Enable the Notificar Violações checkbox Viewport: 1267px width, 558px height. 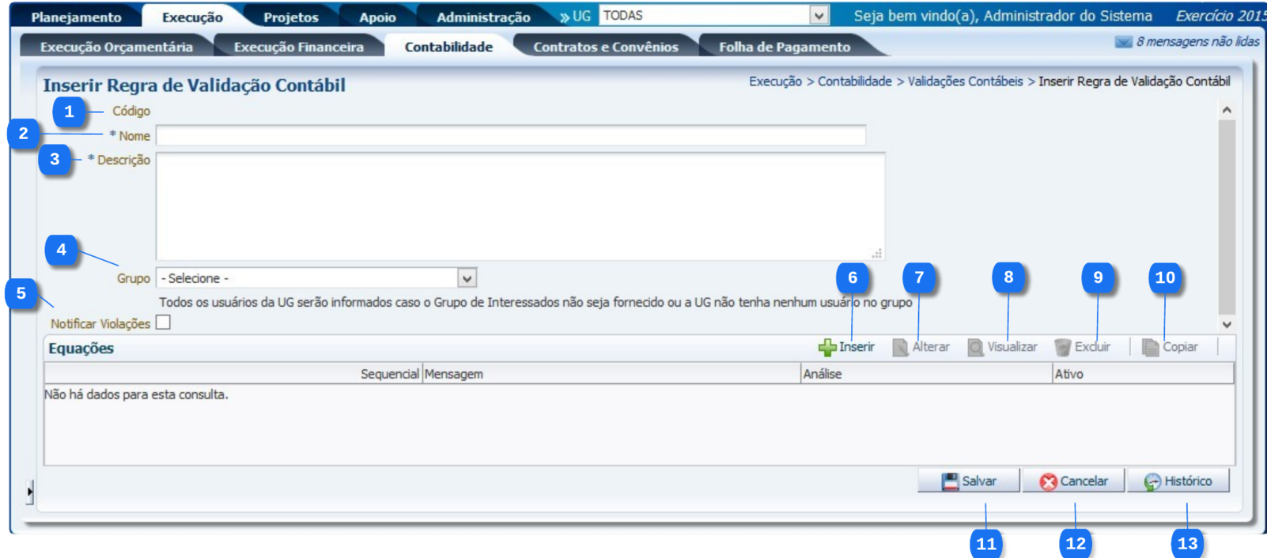pyautogui.click(x=163, y=322)
